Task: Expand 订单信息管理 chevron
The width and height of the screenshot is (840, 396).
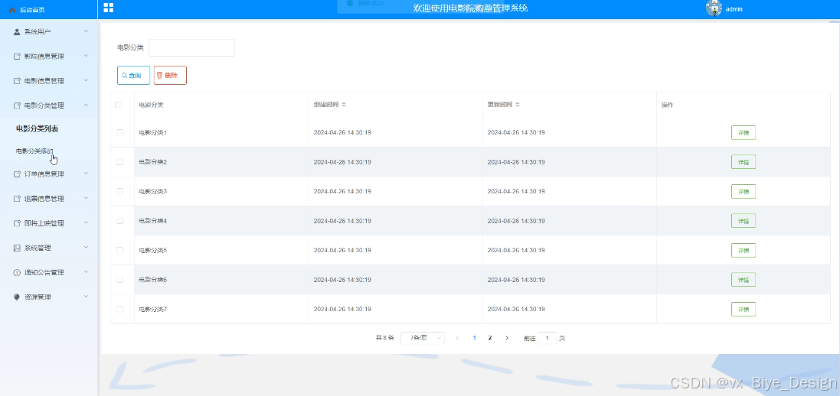Action: [x=87, y=174]
